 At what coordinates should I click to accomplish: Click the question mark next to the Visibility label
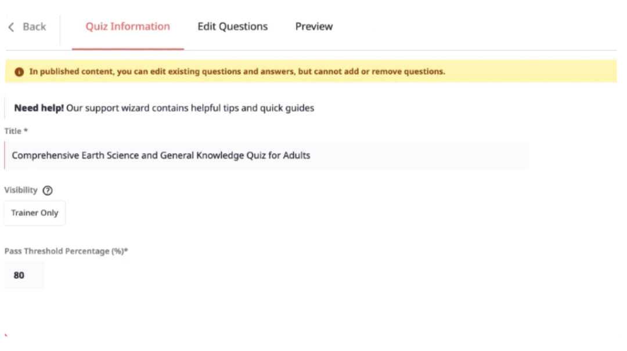(x=47, y=190)
